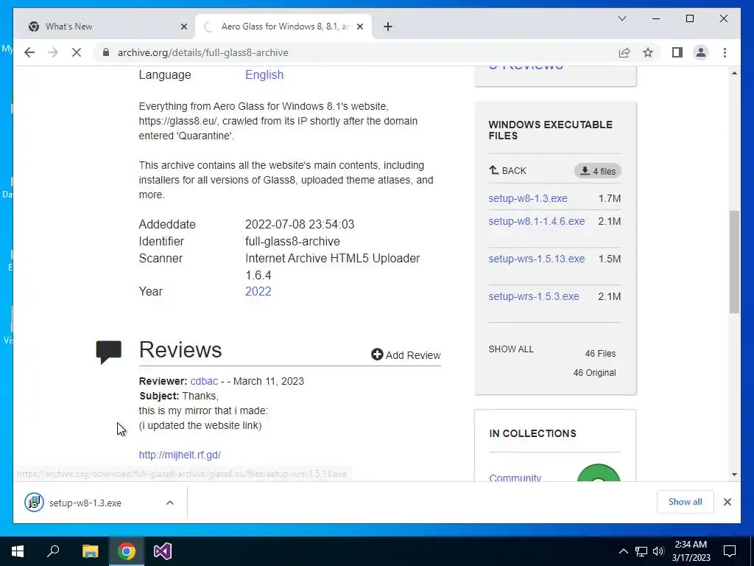The height and width of the screenshot is (566, 754).
Task: Open the 46 Original link
Action: click(x=594, y=373)
